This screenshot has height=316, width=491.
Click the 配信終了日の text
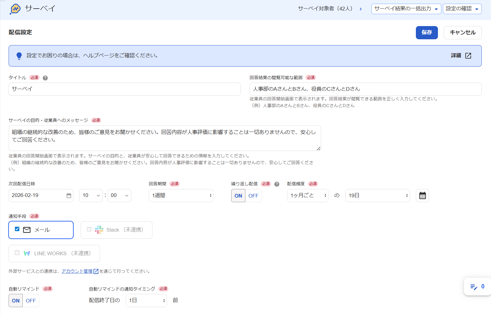tap(104, 300)
